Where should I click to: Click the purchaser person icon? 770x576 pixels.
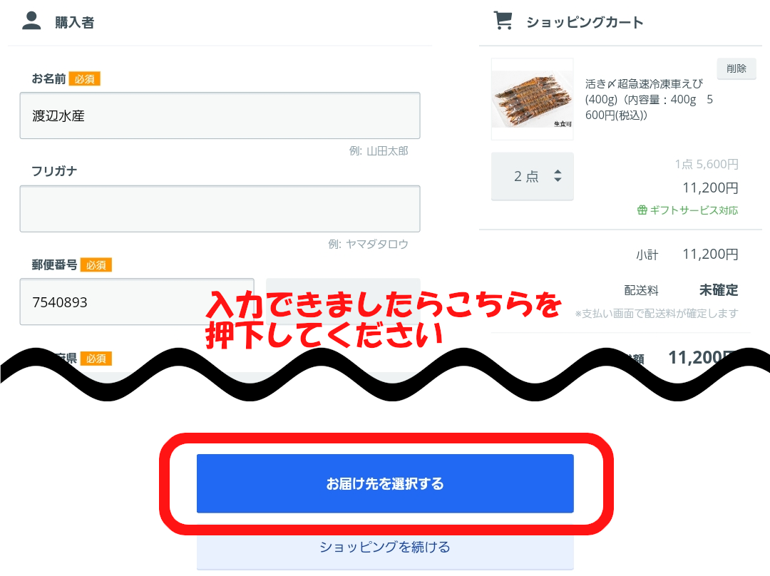click(x=31, y=21)
